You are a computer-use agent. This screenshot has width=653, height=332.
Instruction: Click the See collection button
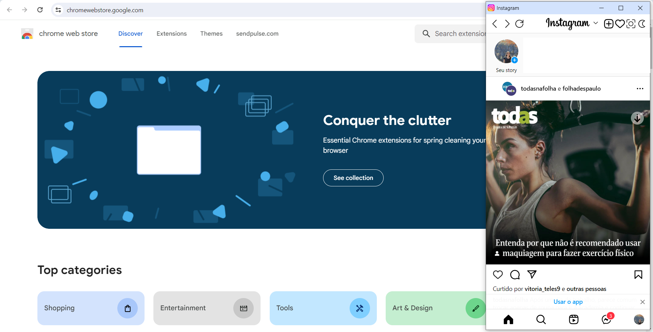click(353, 178)
